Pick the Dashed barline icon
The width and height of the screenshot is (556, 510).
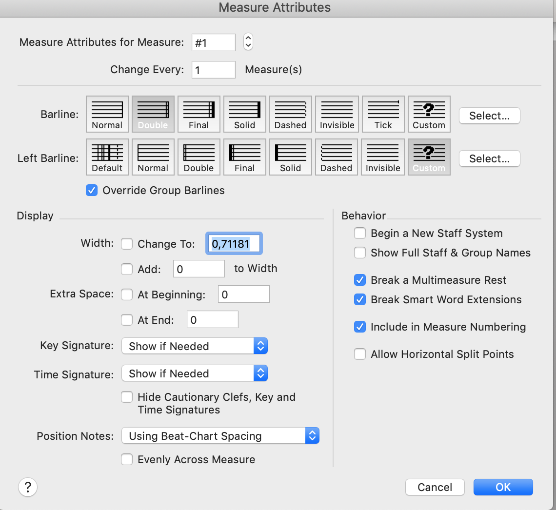(290, 114)
